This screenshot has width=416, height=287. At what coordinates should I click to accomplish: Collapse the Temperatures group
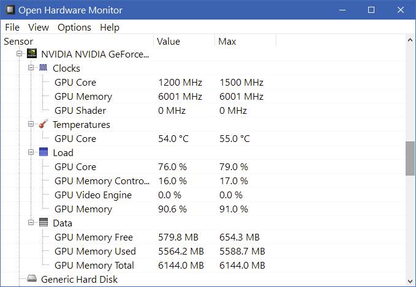click(31, 124)
